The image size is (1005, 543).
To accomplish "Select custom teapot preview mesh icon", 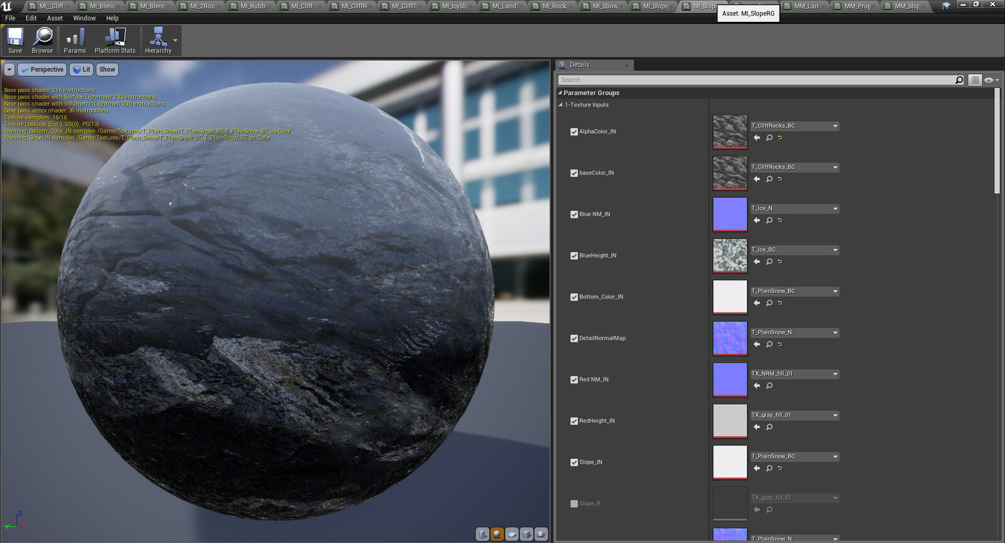I will [541, 534].
